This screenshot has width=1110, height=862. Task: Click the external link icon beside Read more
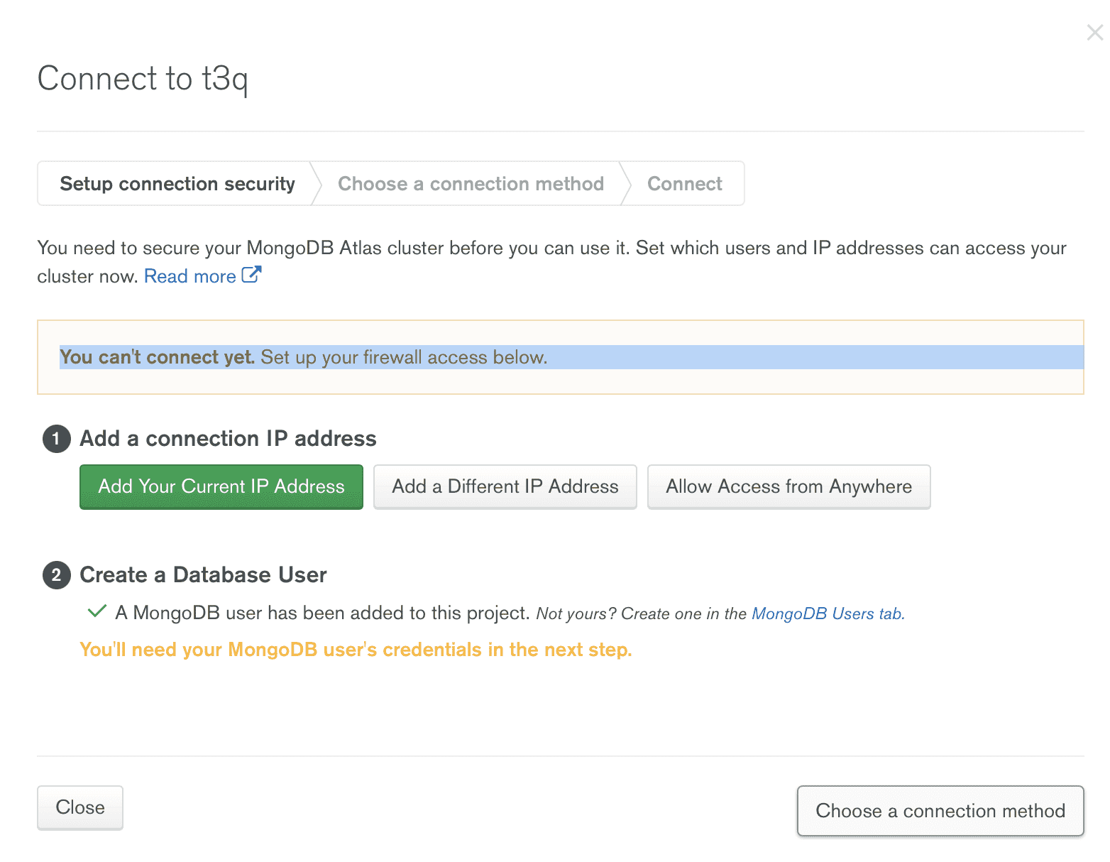coord(251,275)
